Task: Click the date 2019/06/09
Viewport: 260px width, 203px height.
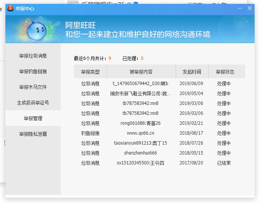Action: coord(191,83)
